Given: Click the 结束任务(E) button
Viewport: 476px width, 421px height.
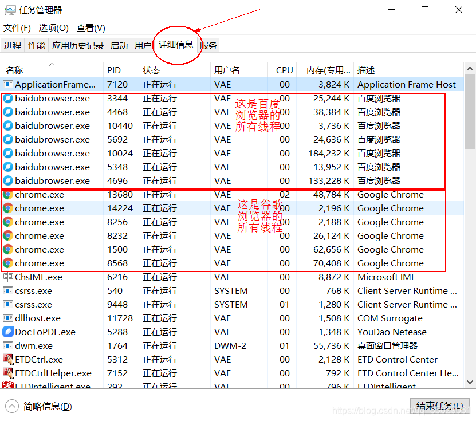Looking at the screenshot, I should [439, 406].
